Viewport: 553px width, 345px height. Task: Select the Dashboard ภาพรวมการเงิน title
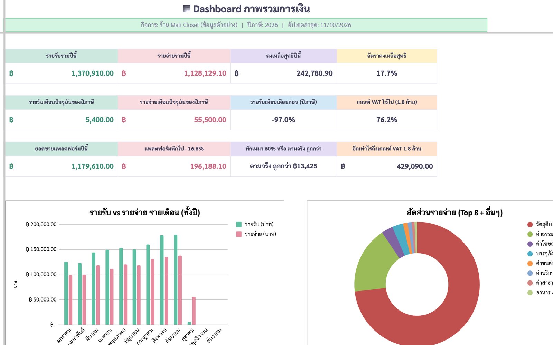pyautogui.click(x=251, y=9)
